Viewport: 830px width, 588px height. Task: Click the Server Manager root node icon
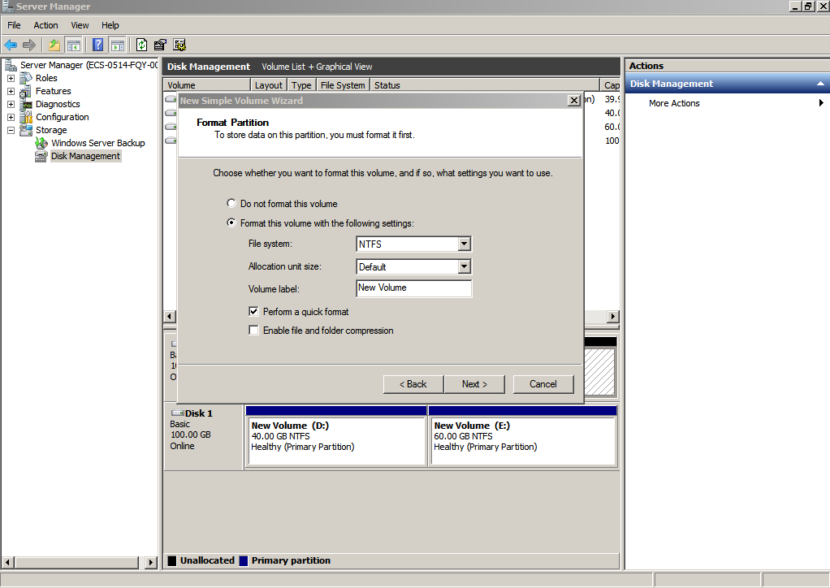(11, 65)
